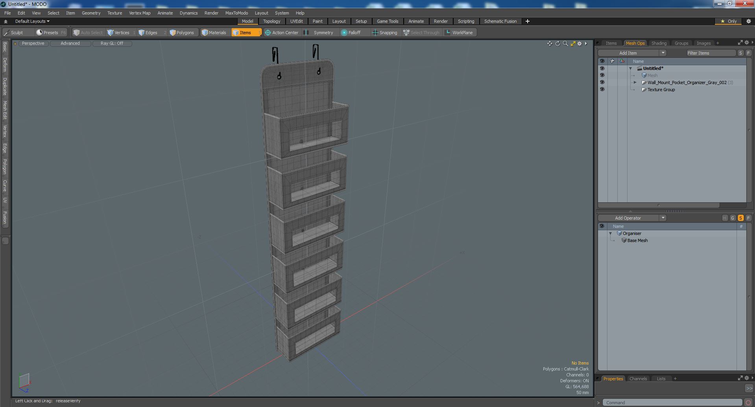Switch to Vertices selection mode
This screenshot has width=755, height=407.
pos(118,33)
